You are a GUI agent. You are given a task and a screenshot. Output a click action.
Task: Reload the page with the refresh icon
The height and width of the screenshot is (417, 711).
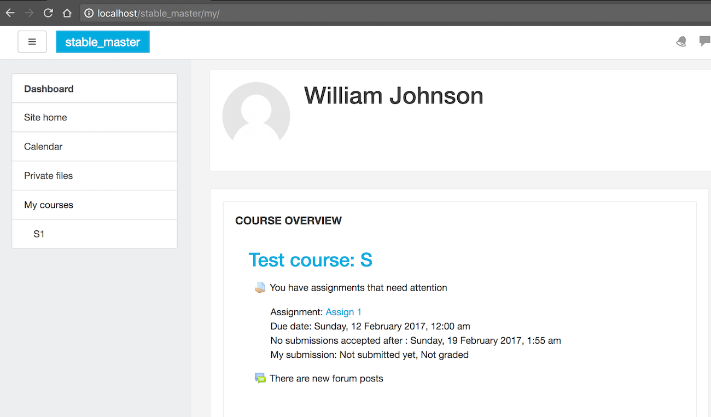tap(48, 13)
